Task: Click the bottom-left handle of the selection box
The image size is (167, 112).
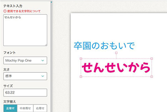Action: click(81, 77)
